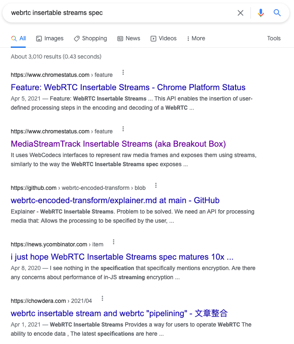Switch to the Shopping tab

(x=90, y=39)
